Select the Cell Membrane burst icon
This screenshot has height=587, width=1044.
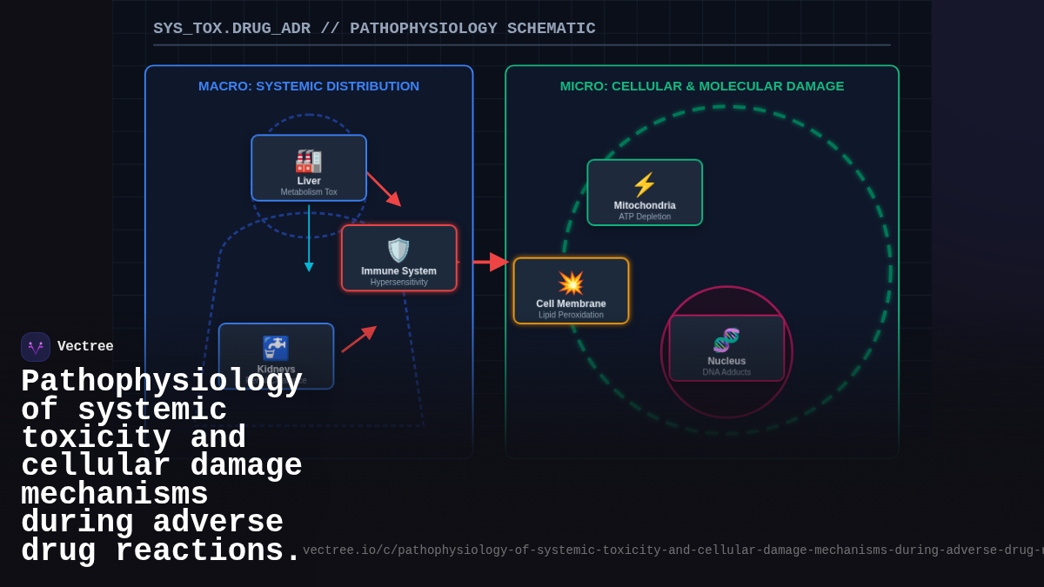(x=572, y=280)
